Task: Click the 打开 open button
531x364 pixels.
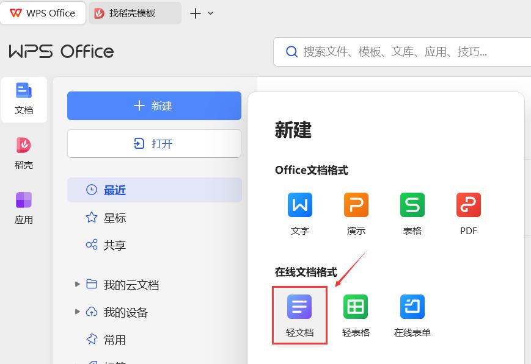Action: coord(154,143)
